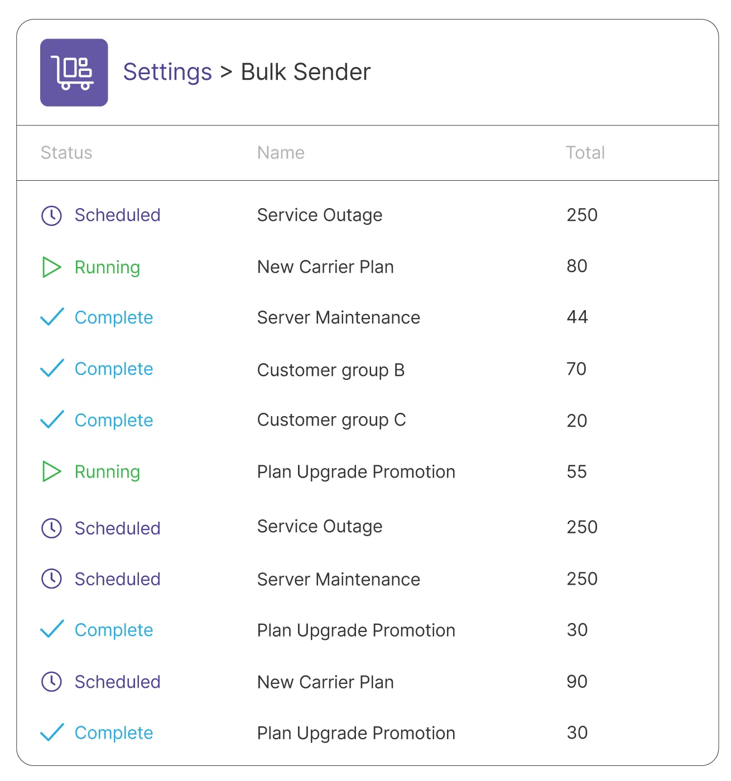The image size is (731, 781).
Task: Open the last Plan Upgrade Promotion row
Action: pyautogui.click(x=367, y=733)
